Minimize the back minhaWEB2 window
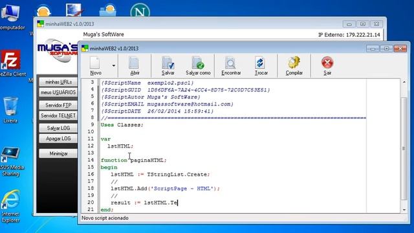Viewport: 414px width, 233px height. click(349, 24)
